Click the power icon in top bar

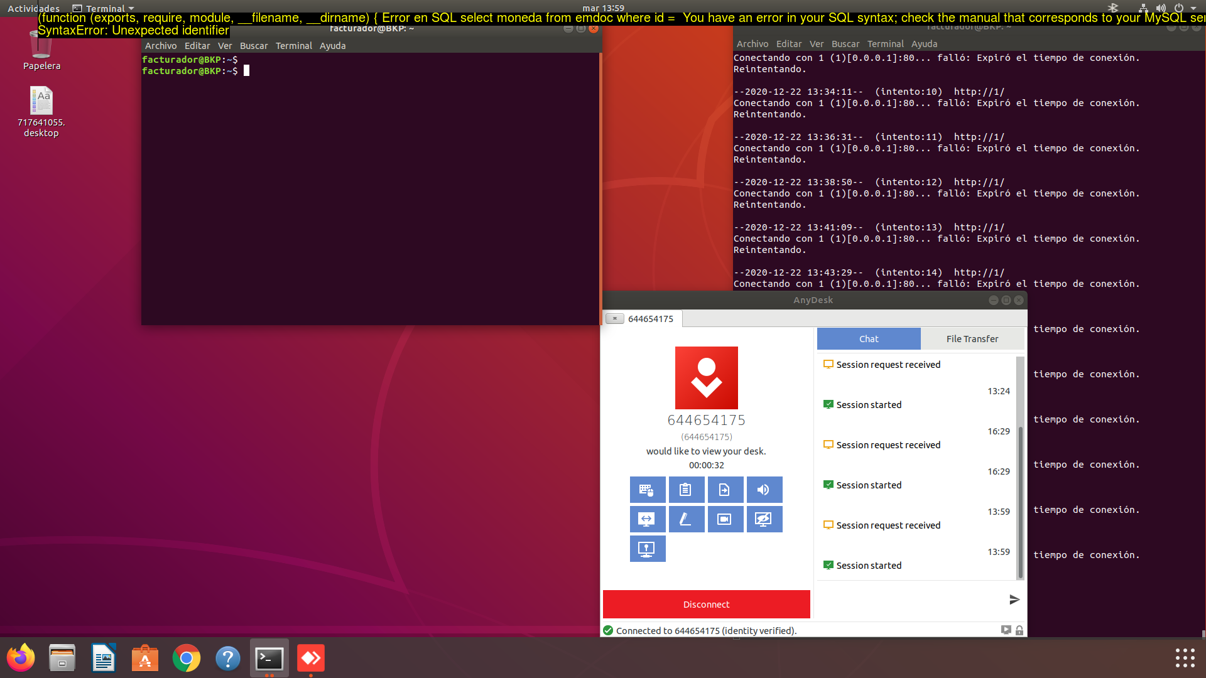coord(1179,8)
